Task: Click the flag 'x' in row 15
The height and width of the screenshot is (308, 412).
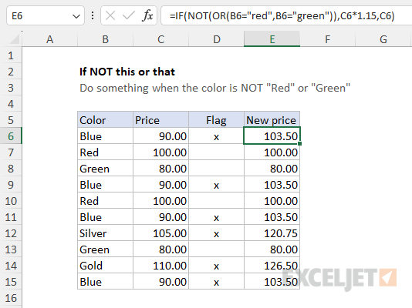Action: [217, 282]
